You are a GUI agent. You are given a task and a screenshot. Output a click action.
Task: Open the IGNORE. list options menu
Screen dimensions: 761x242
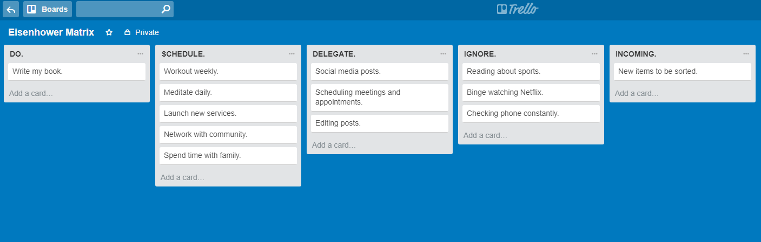click(594, 54)
